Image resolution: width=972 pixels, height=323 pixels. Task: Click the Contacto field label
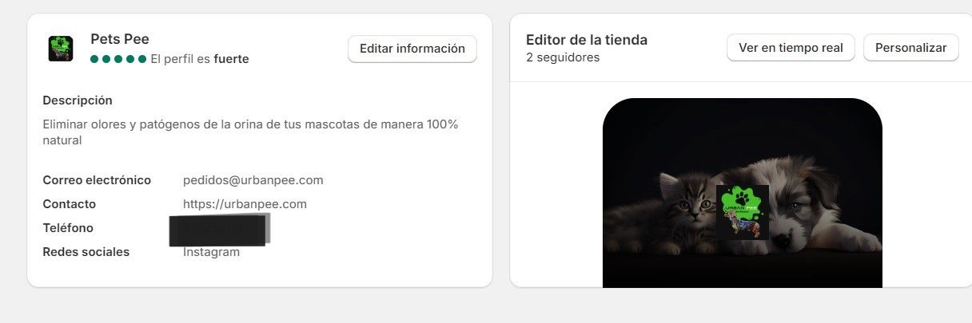tap(70, 204)
